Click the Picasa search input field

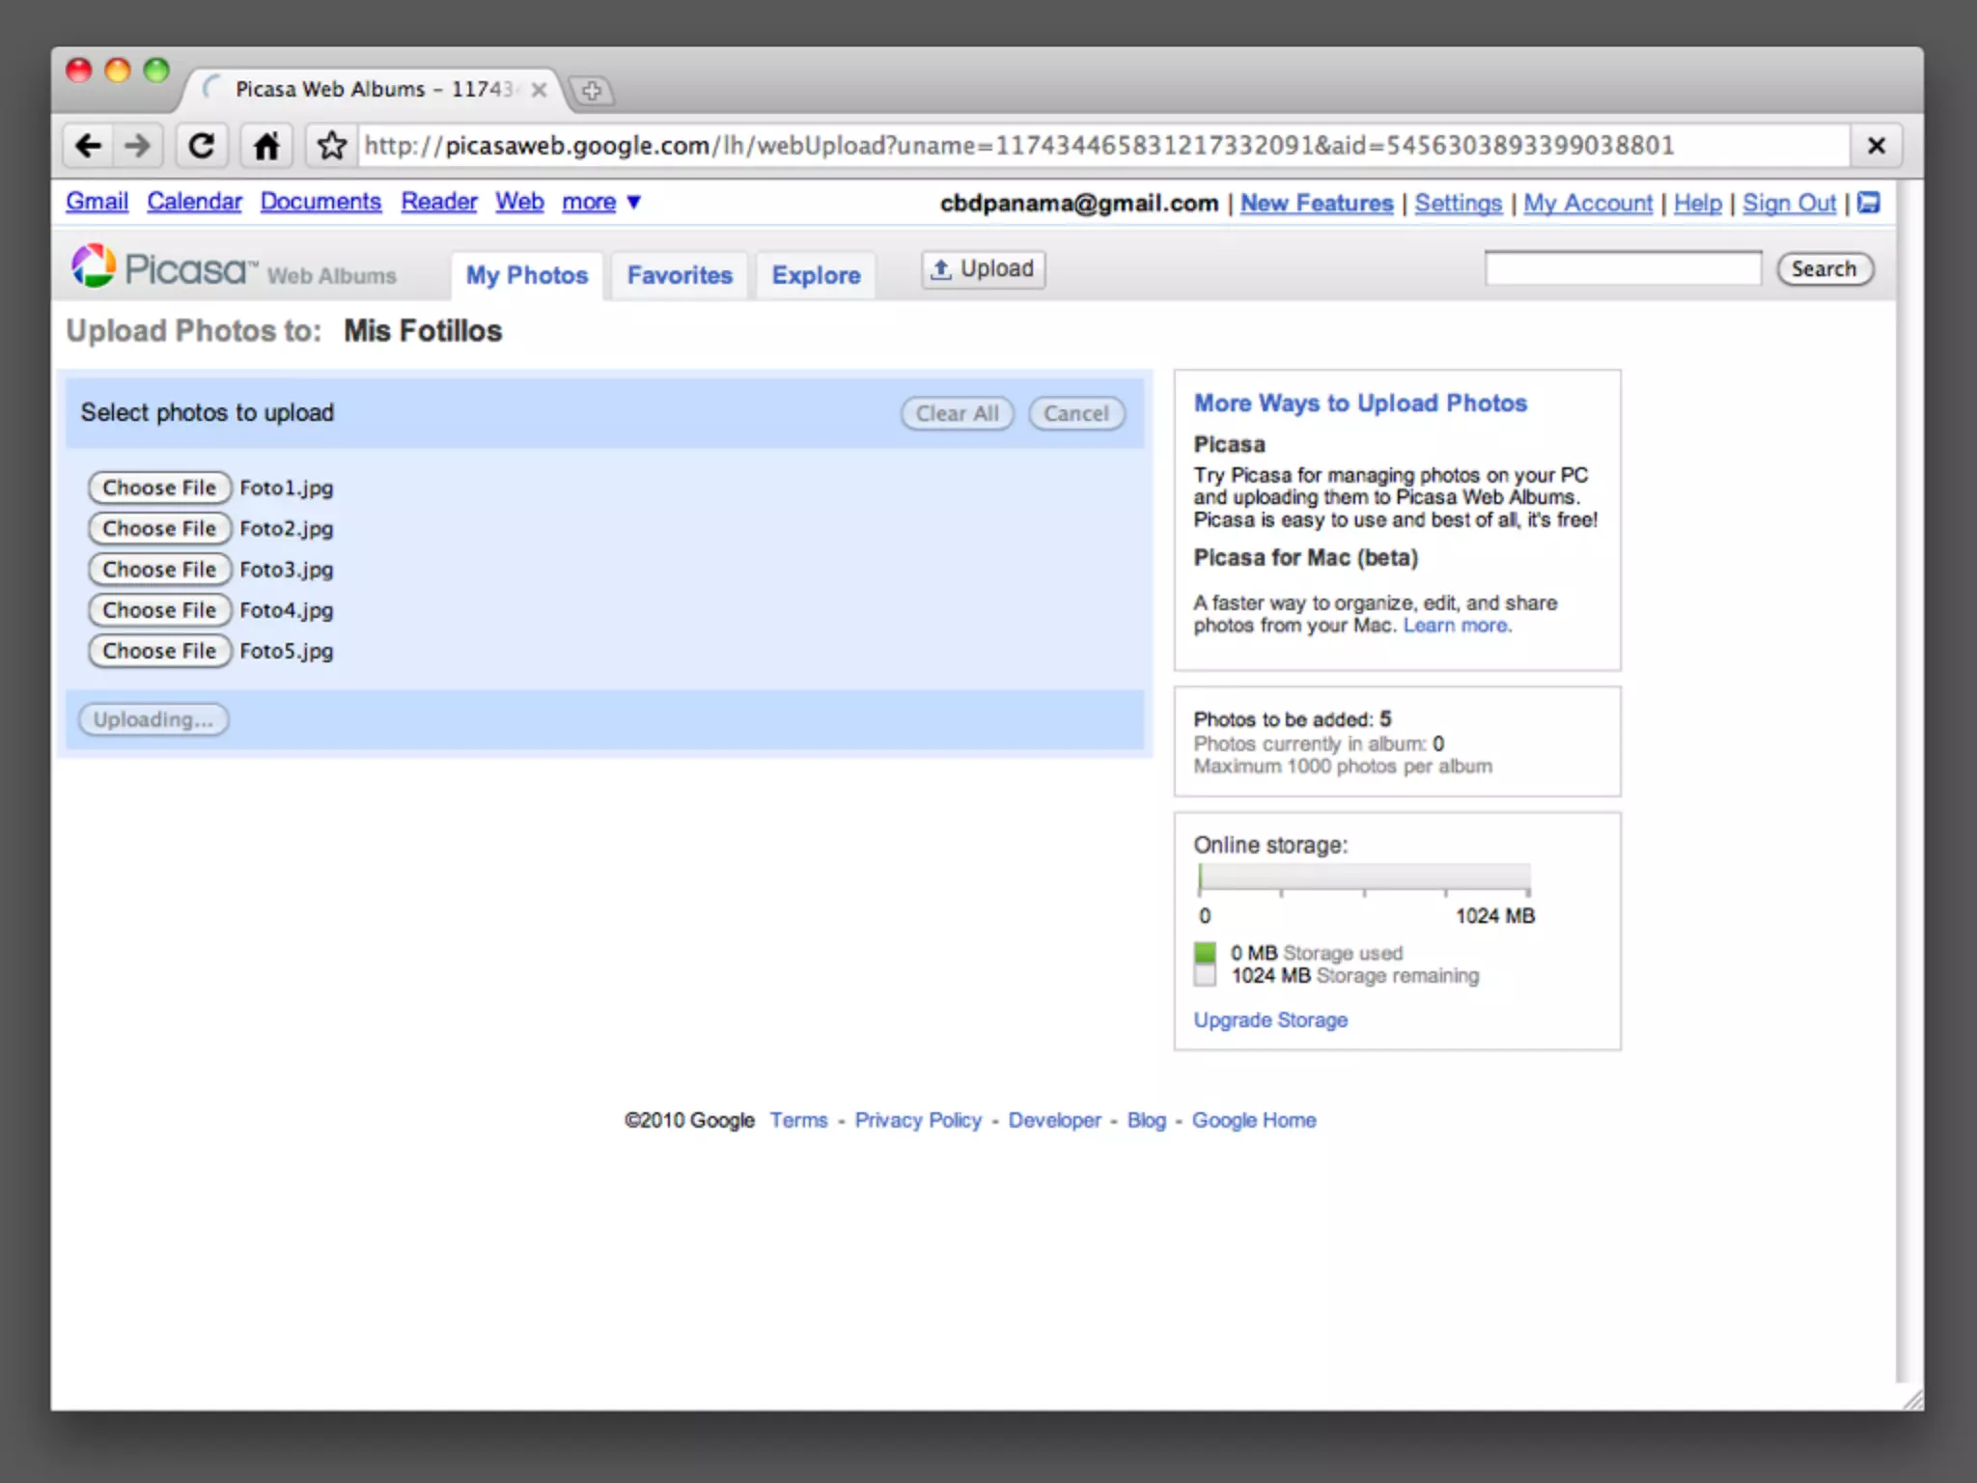[1623, 268]
